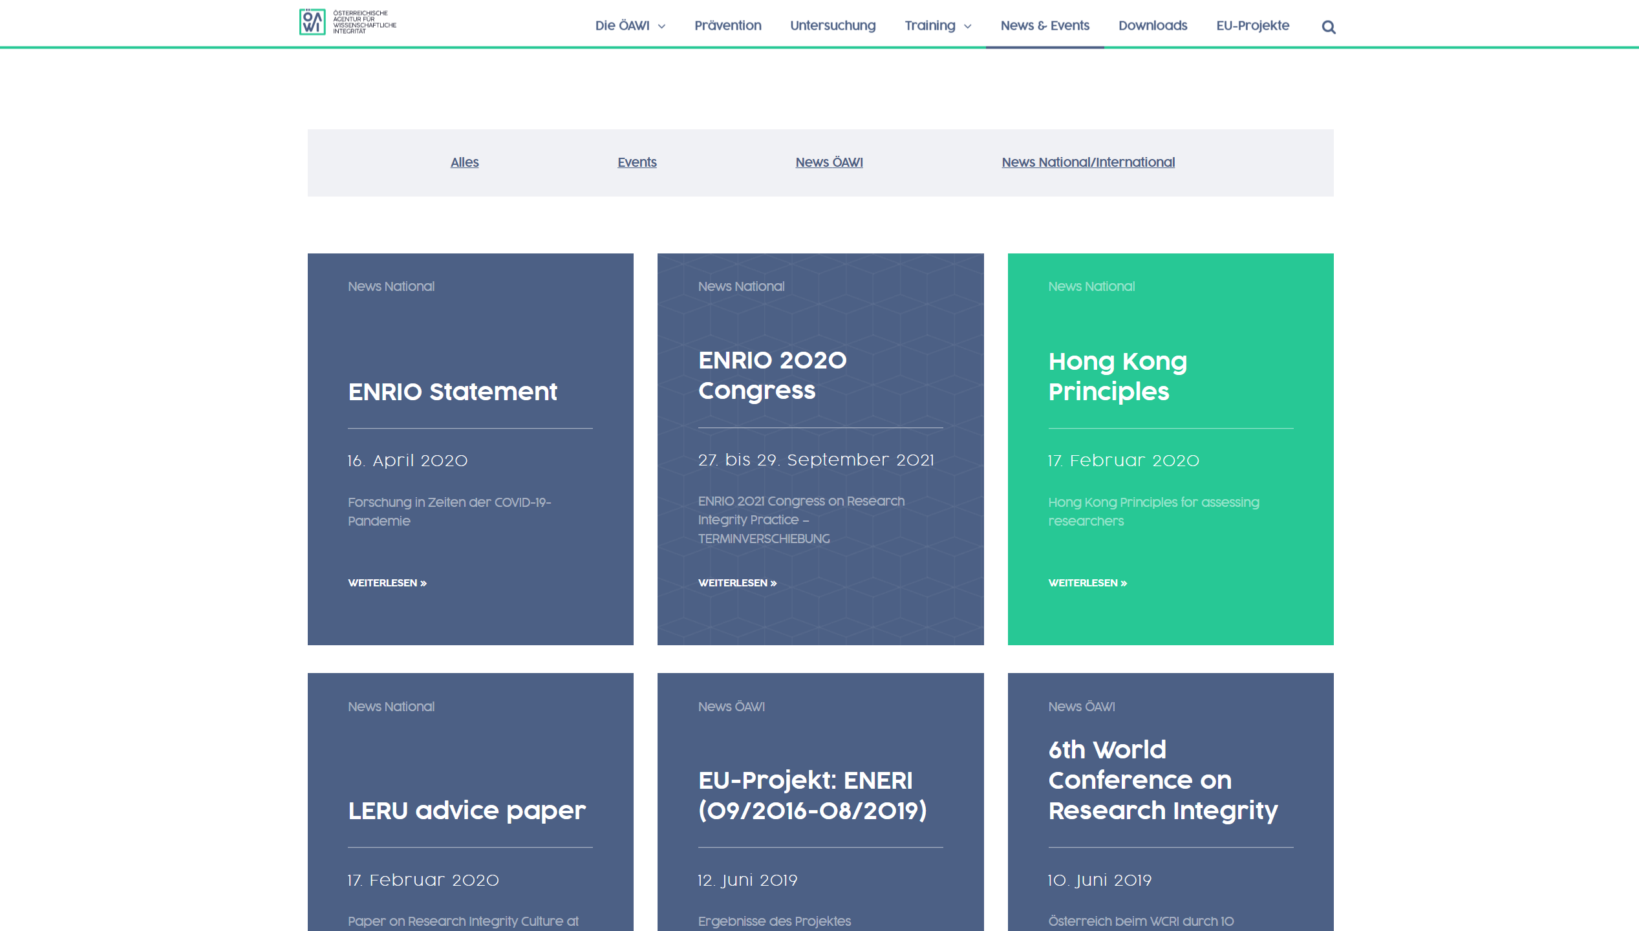Filter by News ÖAWI
The width and height of the screenshot is (1639, 931).
[829, 162]
